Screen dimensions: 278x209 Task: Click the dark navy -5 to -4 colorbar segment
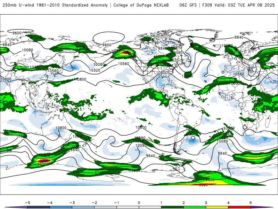coord(39,207)
